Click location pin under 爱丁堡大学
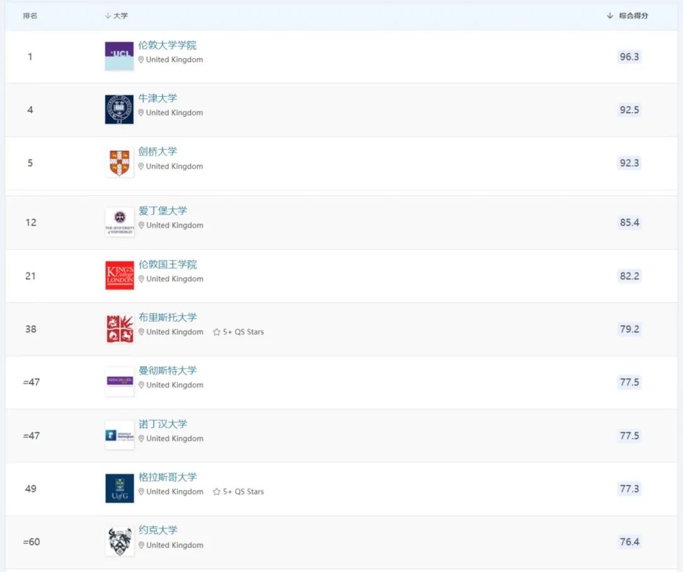The image size is (683, 572). (142, 225)
